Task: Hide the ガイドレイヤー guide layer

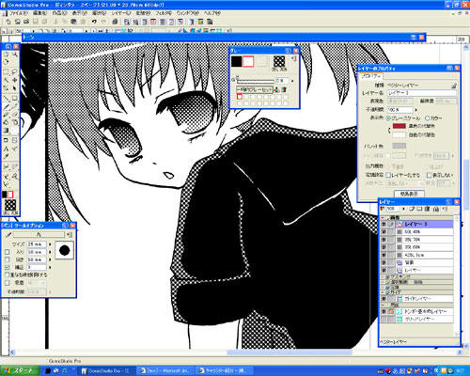Action: point(384,299)
